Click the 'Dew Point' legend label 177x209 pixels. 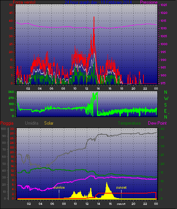157,123
